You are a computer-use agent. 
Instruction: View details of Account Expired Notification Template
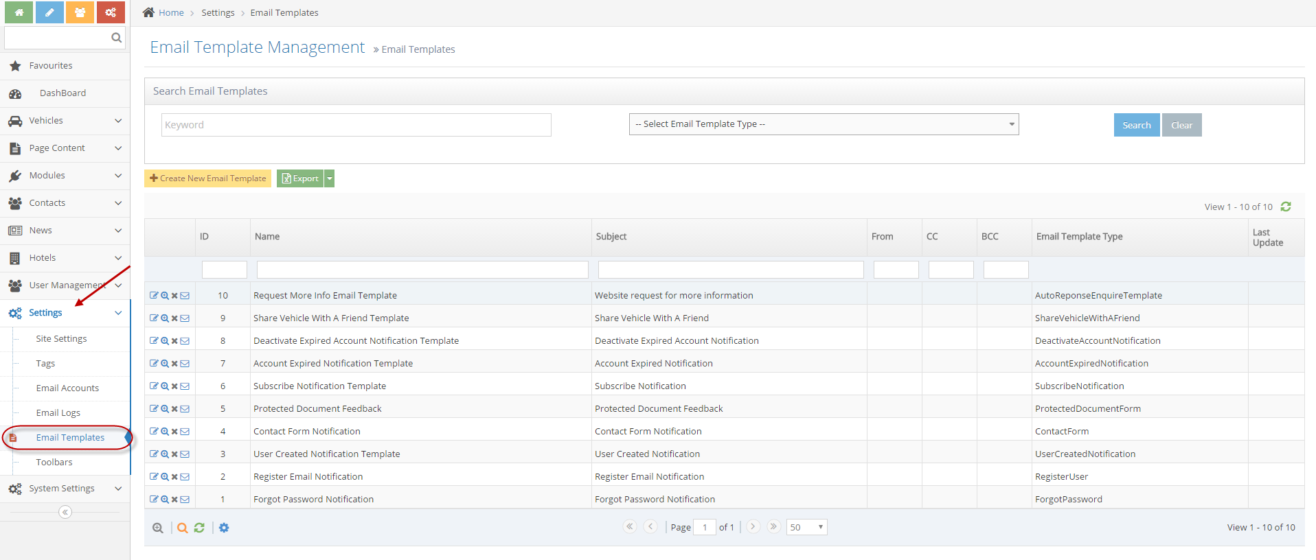(165, 364)
